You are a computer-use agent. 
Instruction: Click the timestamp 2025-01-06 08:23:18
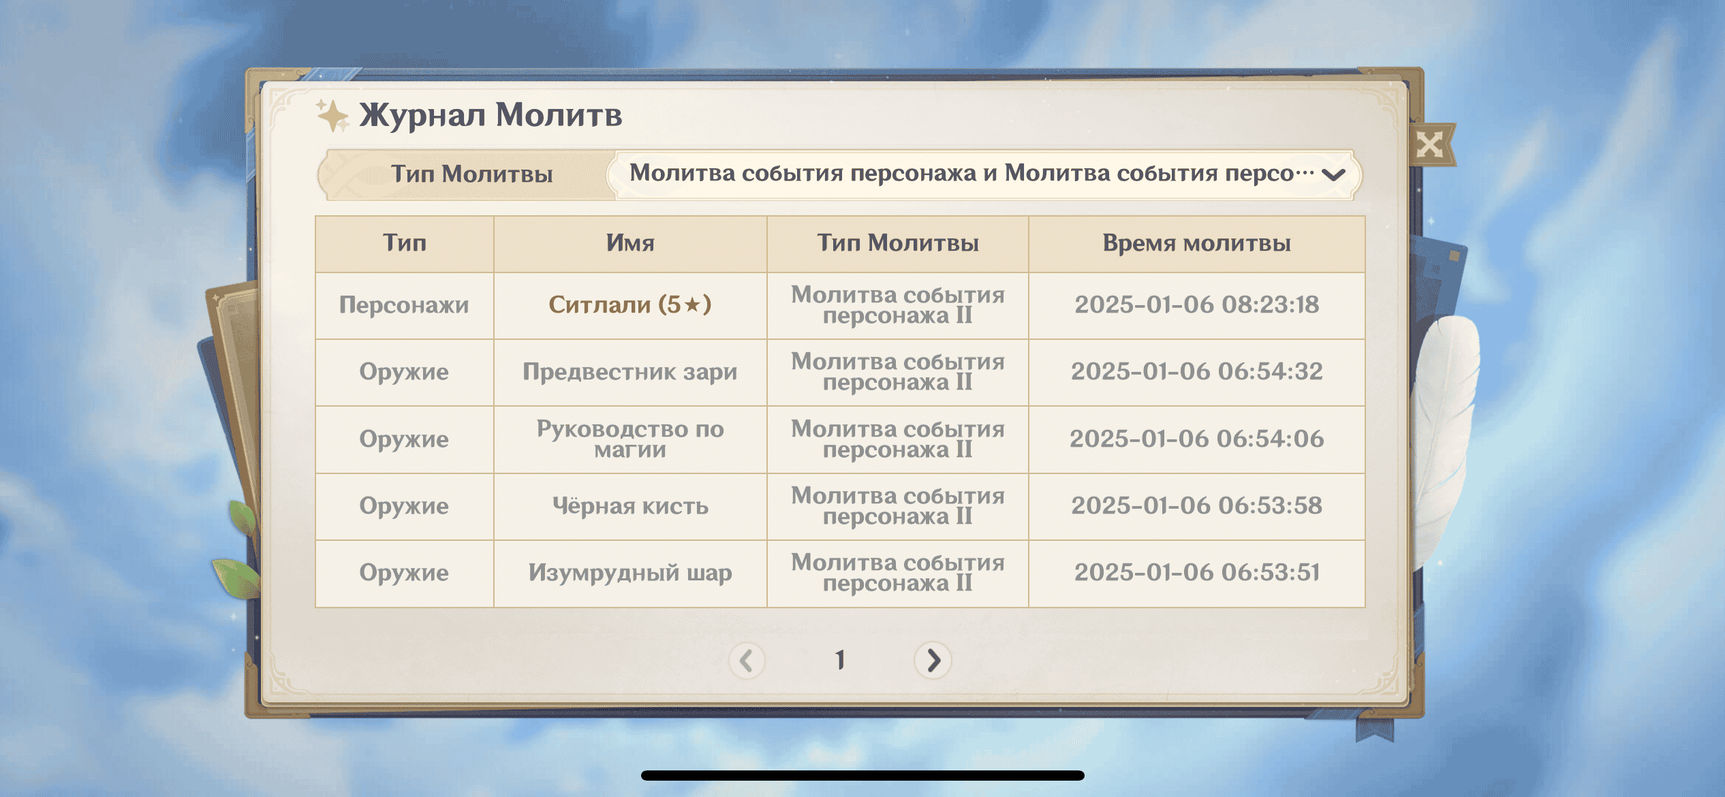tap(1196, 304)
